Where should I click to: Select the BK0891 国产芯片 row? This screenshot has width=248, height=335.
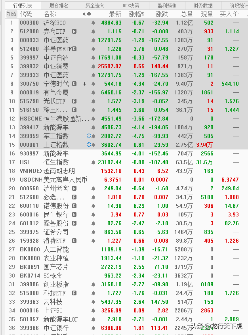pos(126,267)
